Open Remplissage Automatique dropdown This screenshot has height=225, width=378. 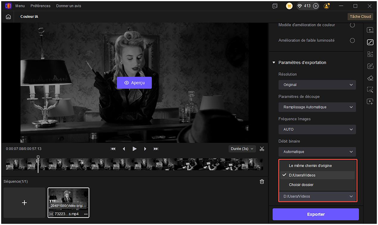(x=317, y=107)
